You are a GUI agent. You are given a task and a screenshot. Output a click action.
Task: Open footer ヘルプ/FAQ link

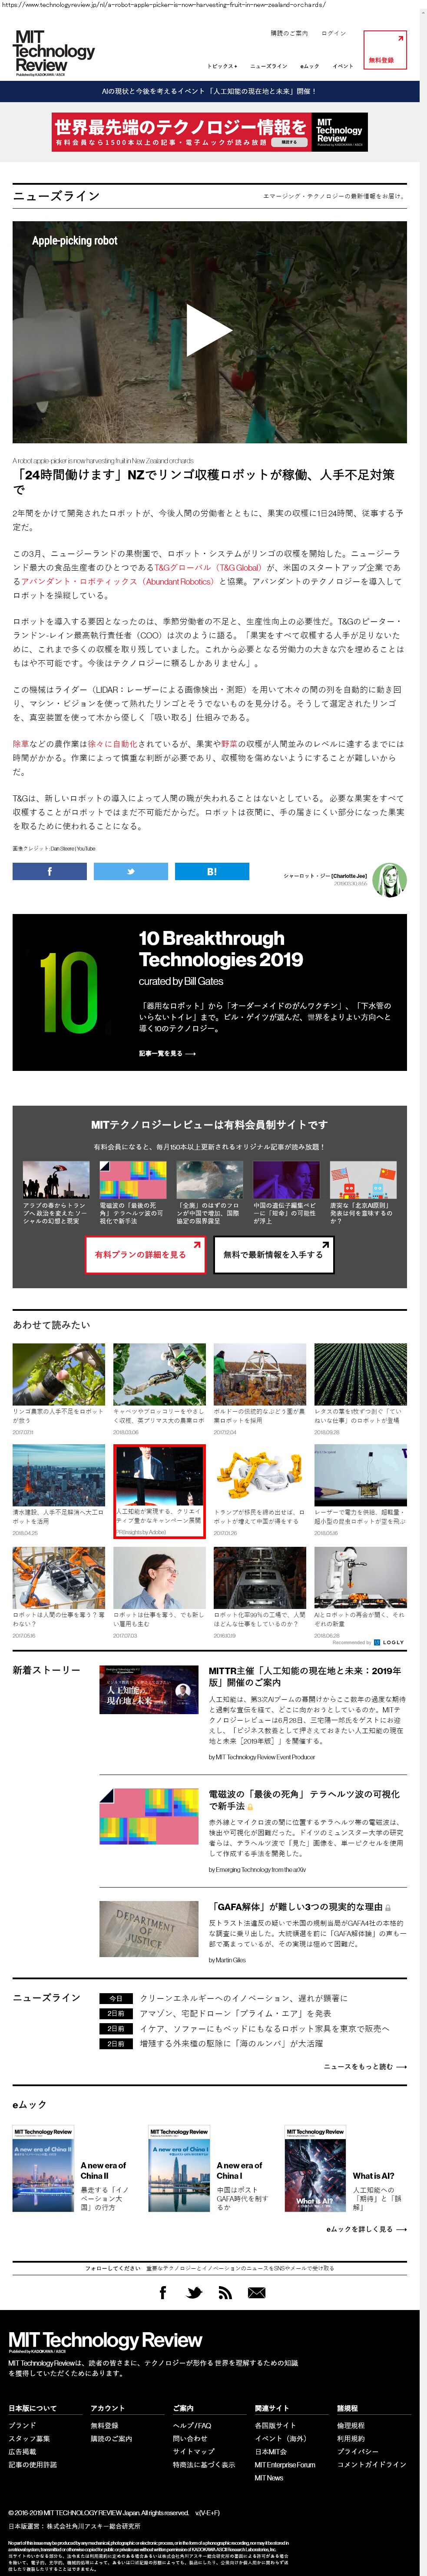tap(192, 2425)
